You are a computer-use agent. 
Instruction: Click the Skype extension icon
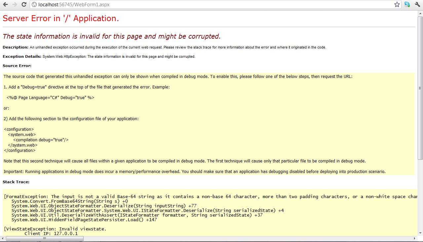click(407, 5)
